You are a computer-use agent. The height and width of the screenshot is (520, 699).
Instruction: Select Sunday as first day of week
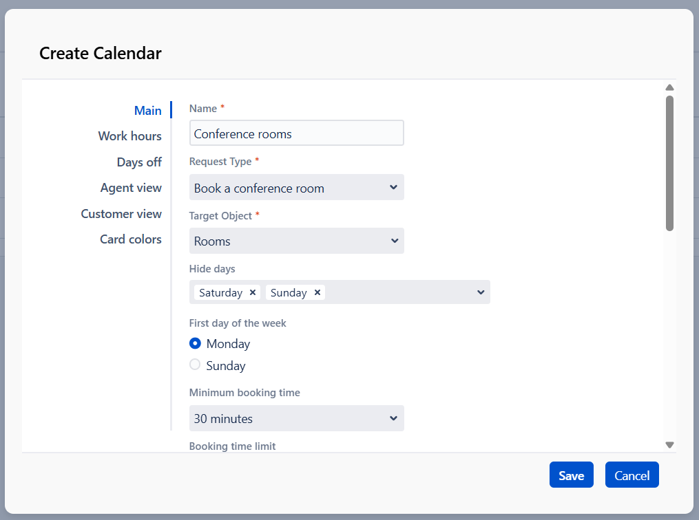point(196,365)
